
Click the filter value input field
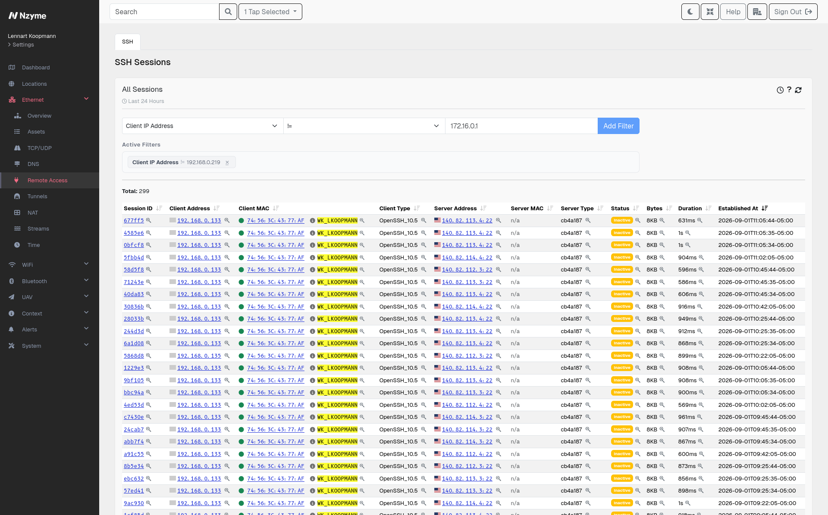pyautogui.click(x=521, y=126)
